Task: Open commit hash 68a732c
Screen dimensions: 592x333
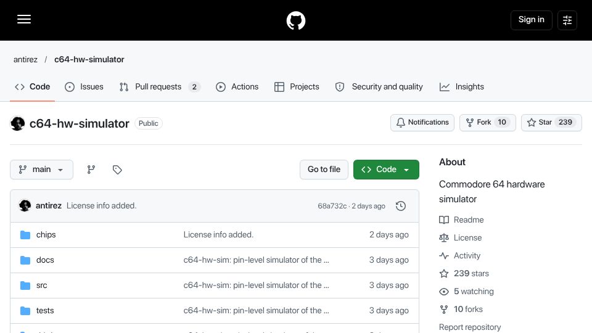Action: (332, 206)
